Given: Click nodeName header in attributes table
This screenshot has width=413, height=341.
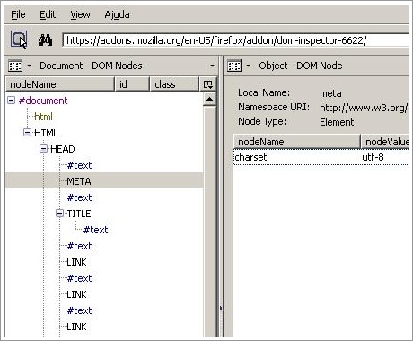Looking at the screenshot, I should point(297,142).
